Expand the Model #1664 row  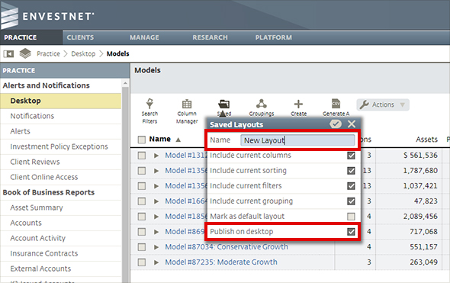tap(156, 201)
